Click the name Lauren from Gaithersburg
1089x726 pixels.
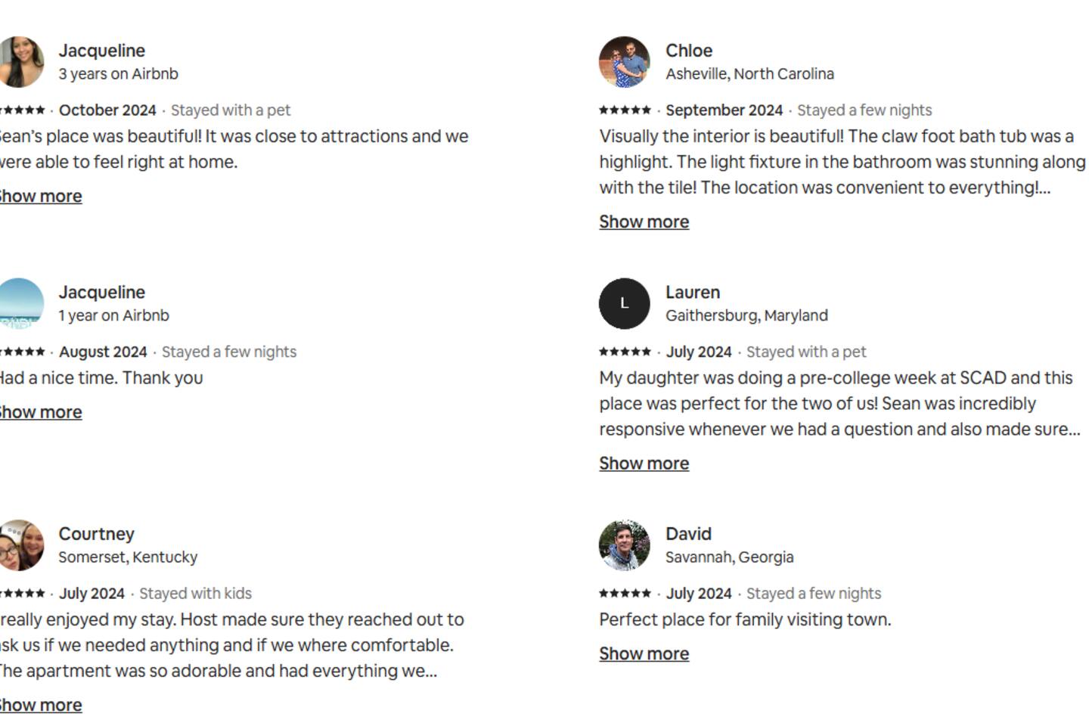pos(692,292)
